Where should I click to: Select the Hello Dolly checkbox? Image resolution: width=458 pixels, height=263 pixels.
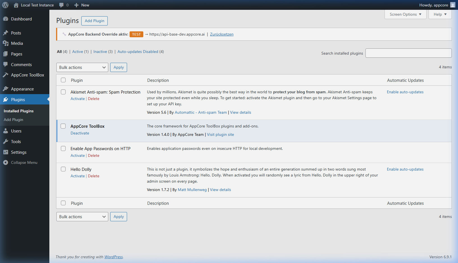(63, 169)
